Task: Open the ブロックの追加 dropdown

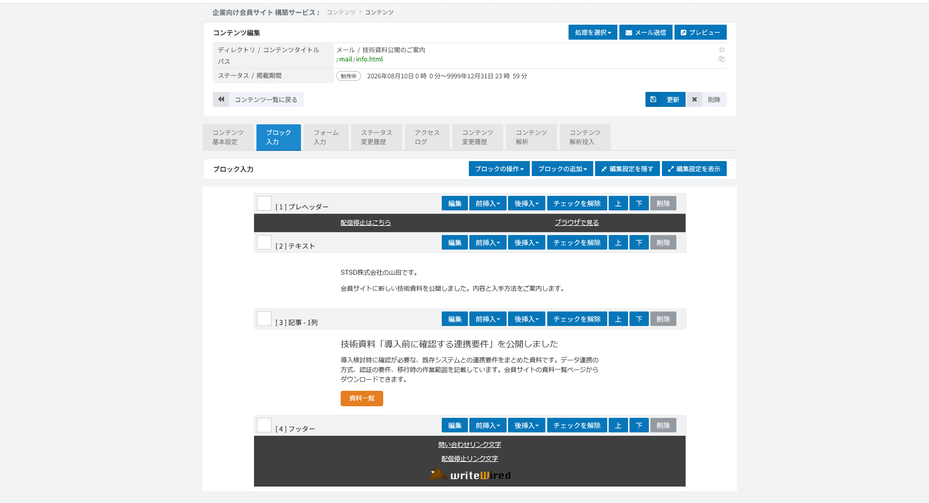Action: (x=562, y=169)
